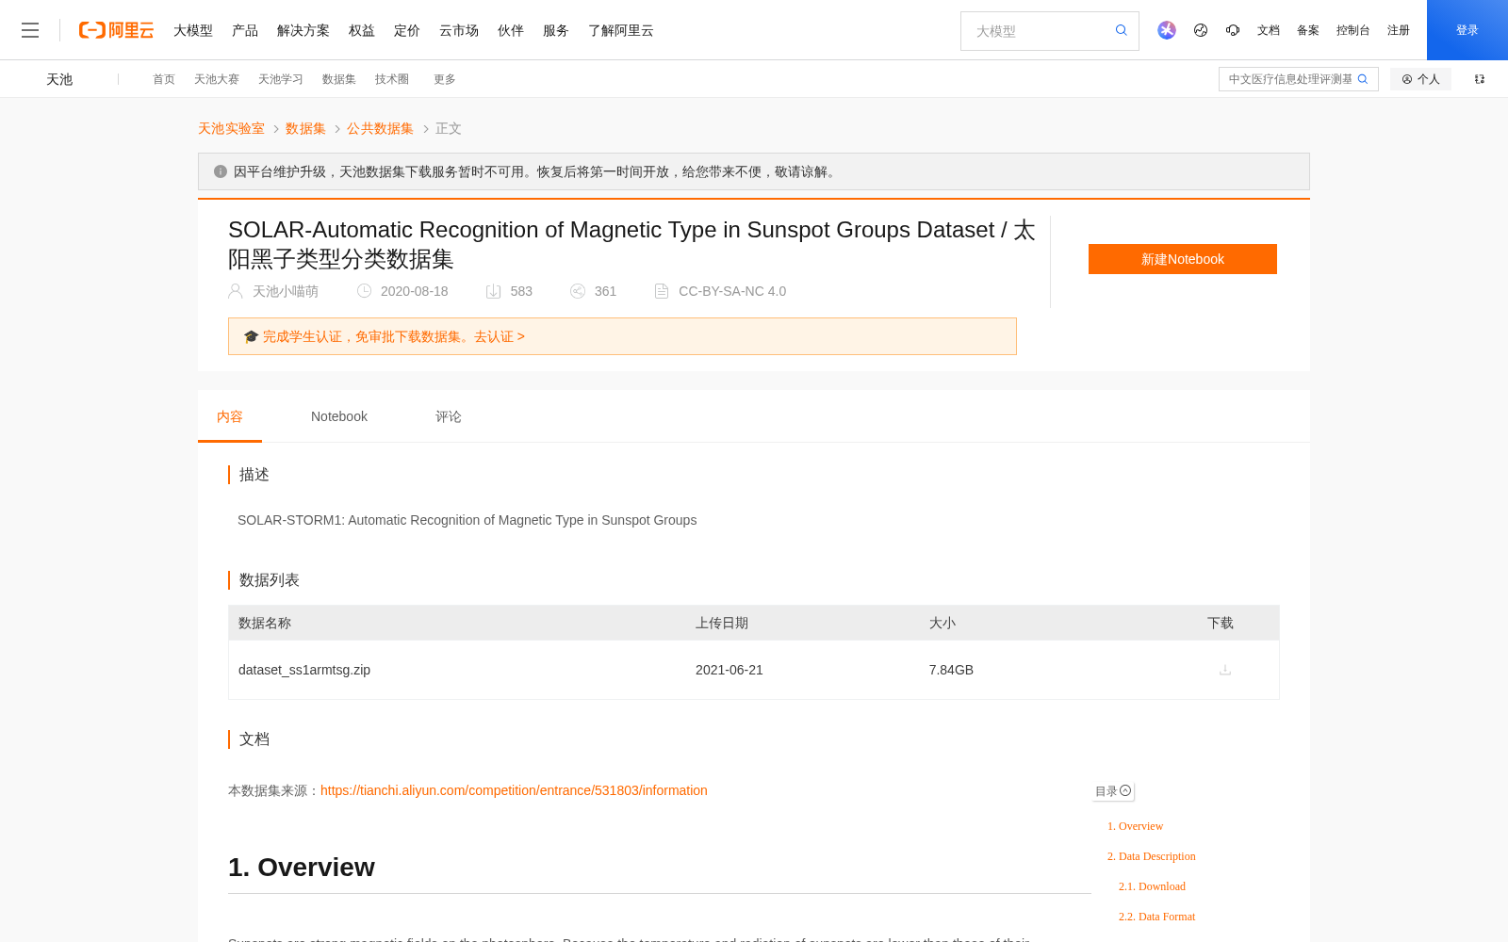1508x942 pixels.
Task: Click the clock date icon
Action: (x=364, y=291)
